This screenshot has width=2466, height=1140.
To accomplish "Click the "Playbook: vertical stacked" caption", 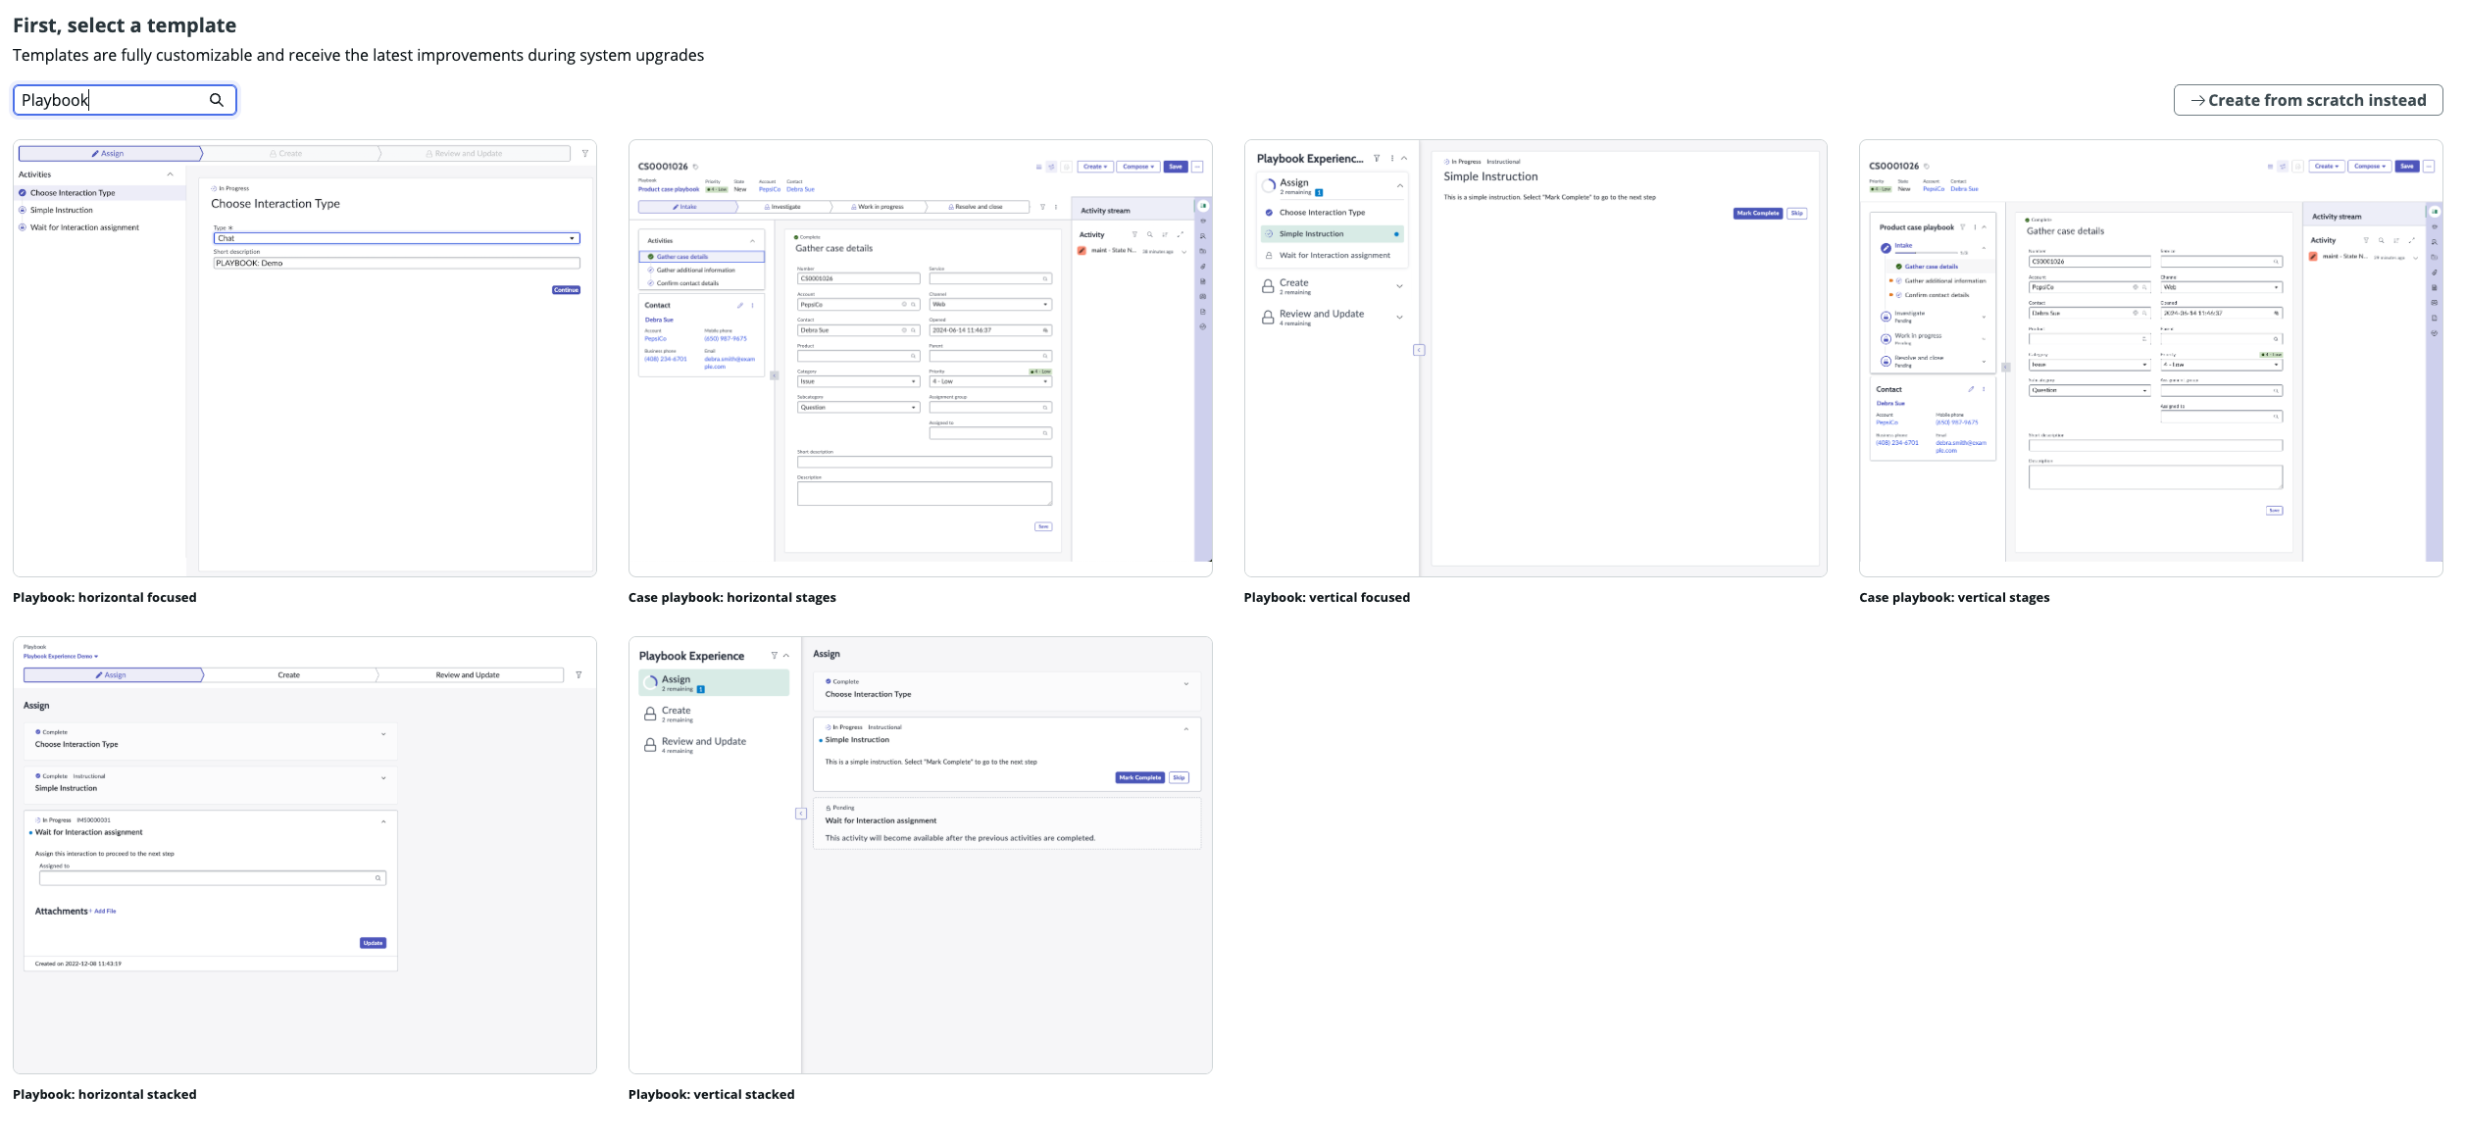I will point(712,1094).
